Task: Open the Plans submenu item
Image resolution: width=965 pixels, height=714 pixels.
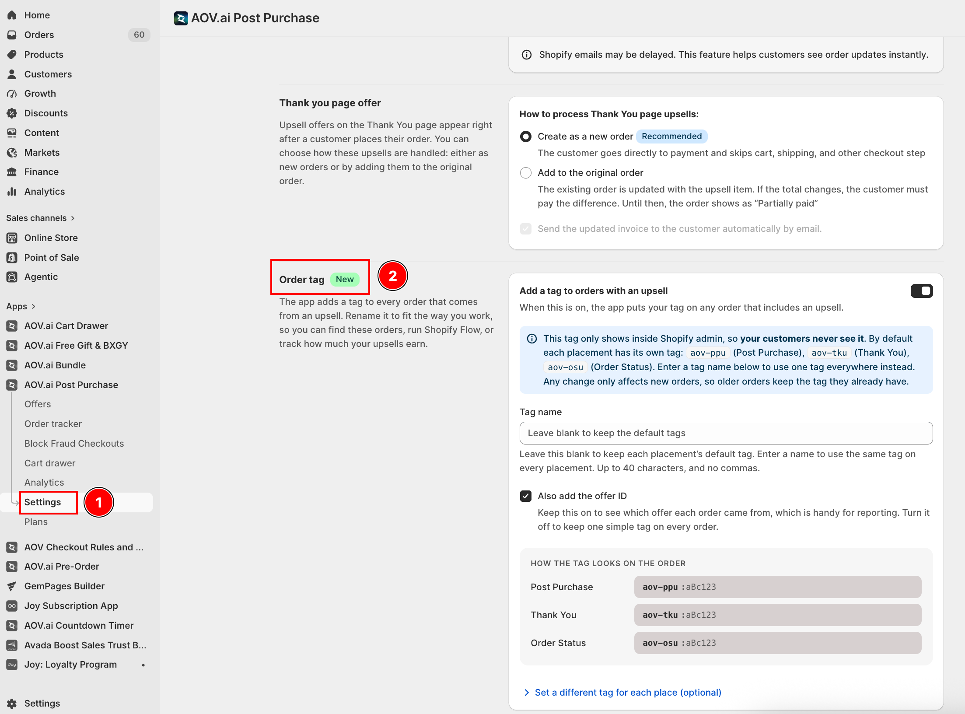Action: 36,522
